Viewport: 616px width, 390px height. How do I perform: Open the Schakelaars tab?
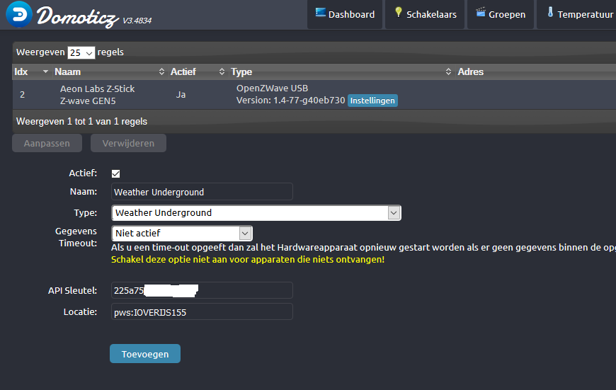coord(425,15)
